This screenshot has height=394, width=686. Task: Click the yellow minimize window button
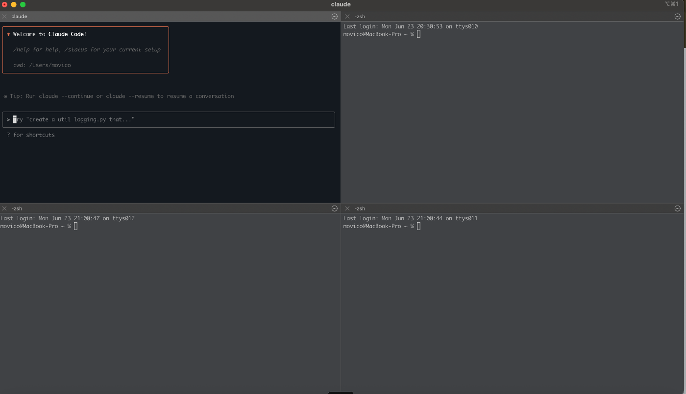[x=14, y=4]
